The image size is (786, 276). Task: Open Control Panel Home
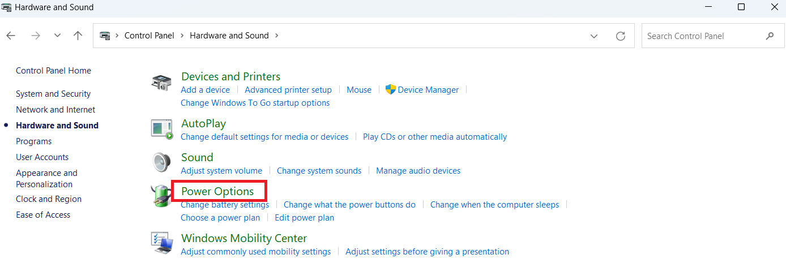(x=53, y=71)
